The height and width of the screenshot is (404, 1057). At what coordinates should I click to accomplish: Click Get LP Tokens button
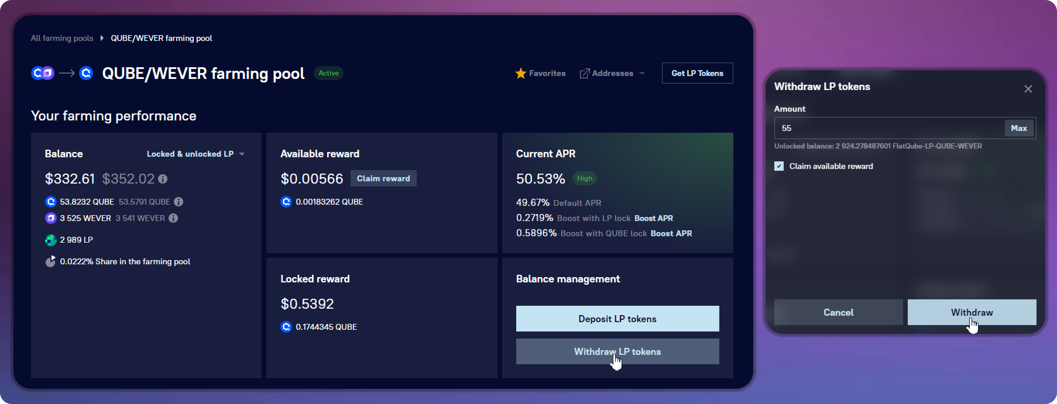pos(697,73)
